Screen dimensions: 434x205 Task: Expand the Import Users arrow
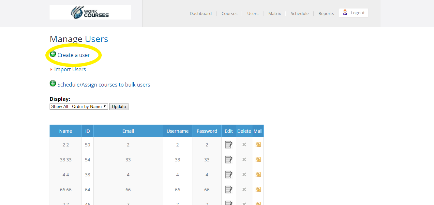pos(51,70)
